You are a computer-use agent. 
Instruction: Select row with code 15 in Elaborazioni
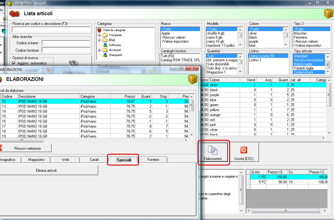tap(95, 116)
